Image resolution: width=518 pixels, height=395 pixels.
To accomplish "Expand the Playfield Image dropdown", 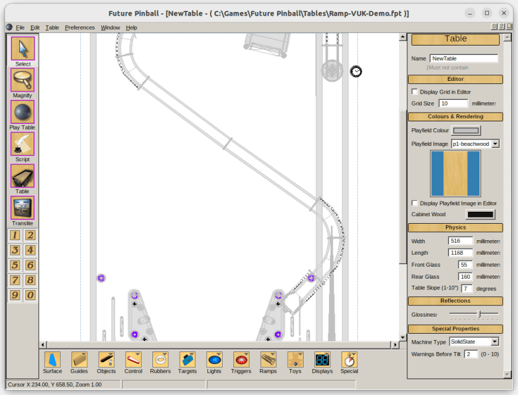I will click(495, 144).
